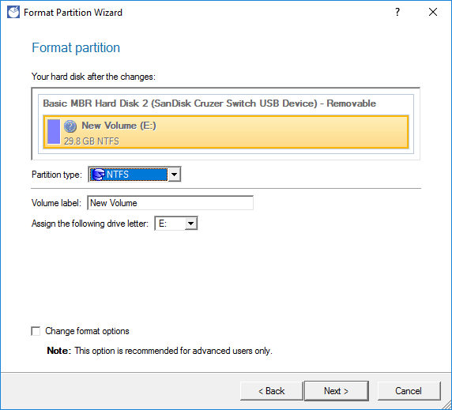
Task: Select the NTFS partition type combo box
Action: 134,175
